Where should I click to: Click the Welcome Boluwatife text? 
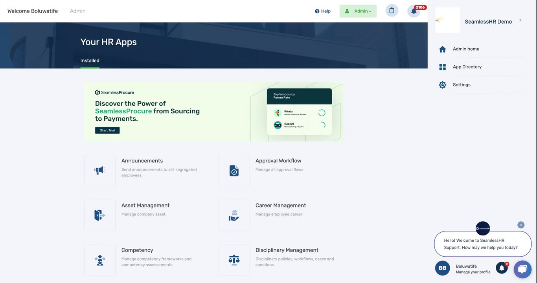coord(33,11)
